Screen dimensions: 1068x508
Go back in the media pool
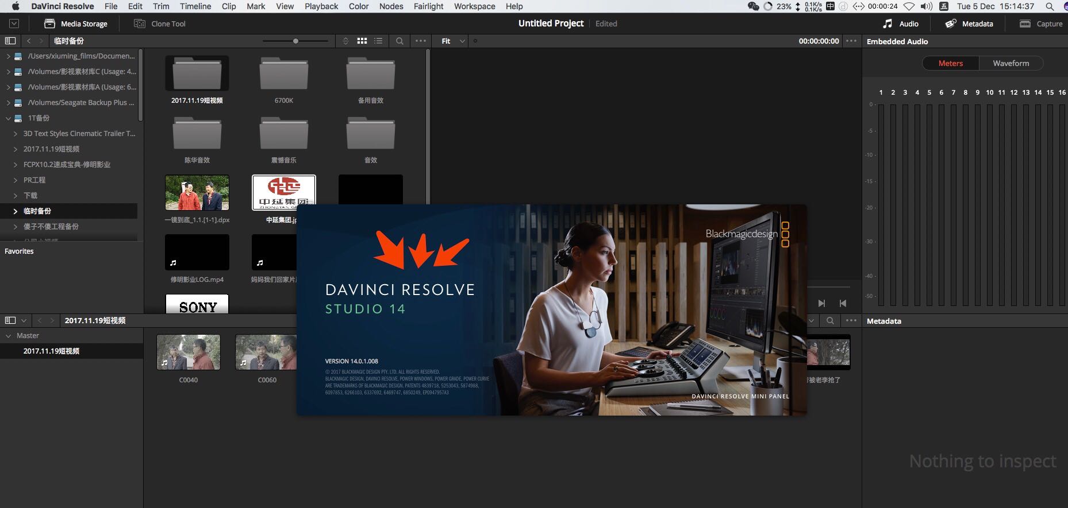(40, 320)
